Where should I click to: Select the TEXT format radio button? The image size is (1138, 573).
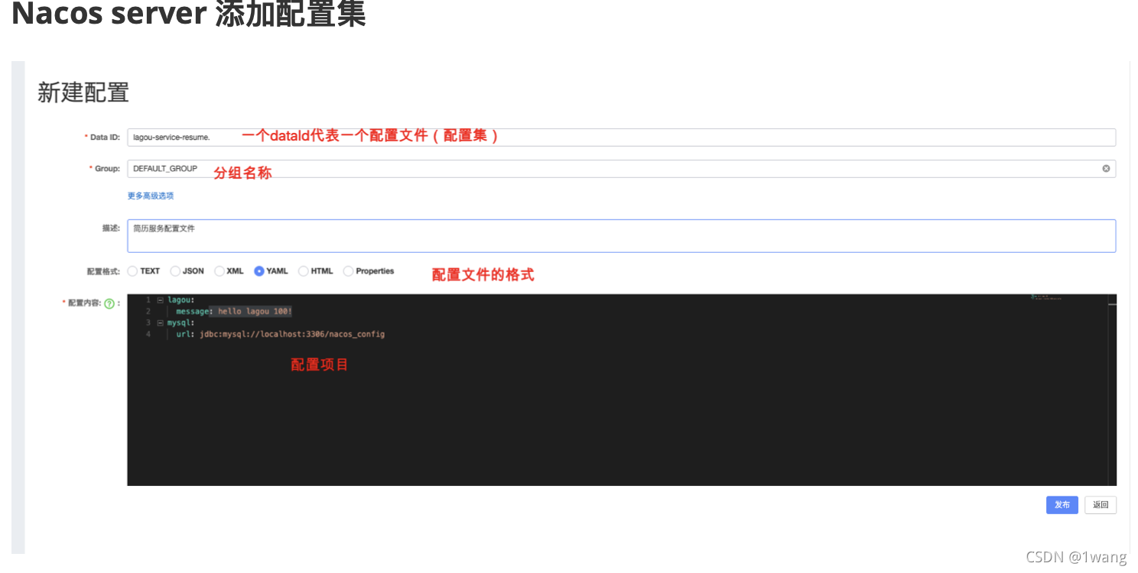133,271
